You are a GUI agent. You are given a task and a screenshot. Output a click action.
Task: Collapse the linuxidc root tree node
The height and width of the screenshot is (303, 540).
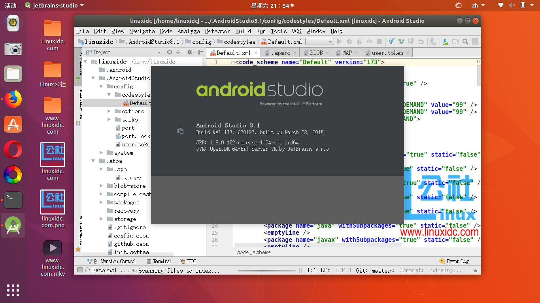[85, 62]
